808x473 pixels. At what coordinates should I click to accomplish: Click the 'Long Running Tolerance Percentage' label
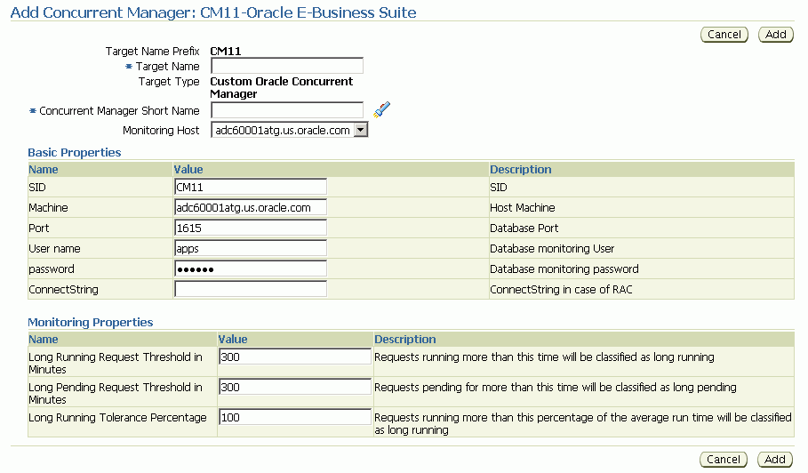(117, 417)
